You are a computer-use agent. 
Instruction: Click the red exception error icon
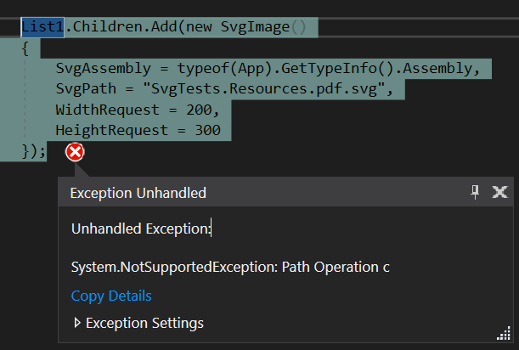(x=75, y=152)
